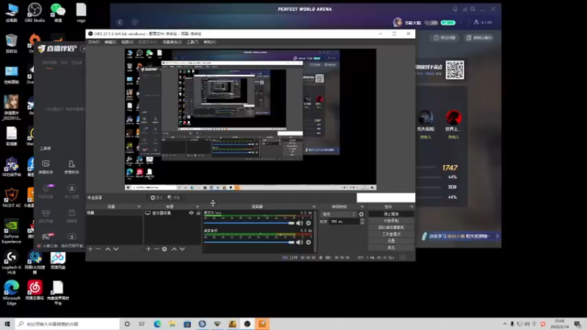Open transition properties gear in OBS
587x330 pixels.
tap(361, 214)
